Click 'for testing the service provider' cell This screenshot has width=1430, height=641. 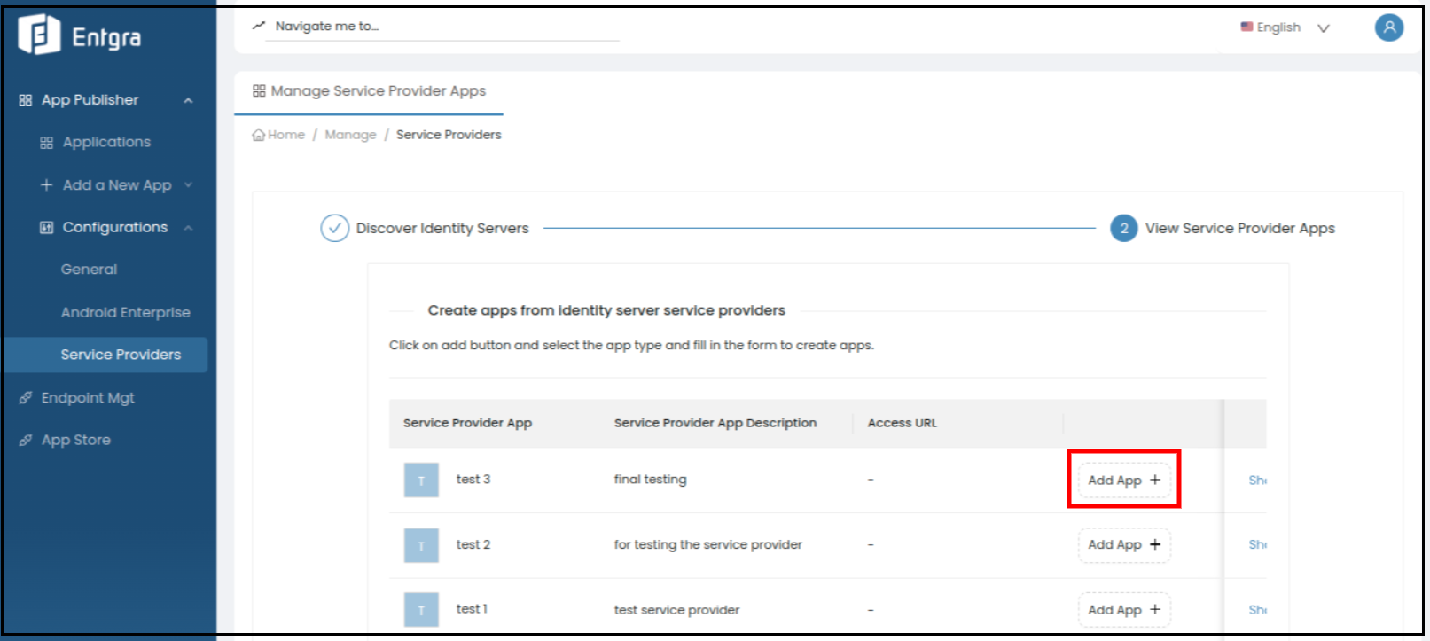[x=707, y=544]
